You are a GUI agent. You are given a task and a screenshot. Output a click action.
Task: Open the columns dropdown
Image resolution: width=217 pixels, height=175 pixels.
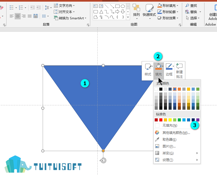point(45,16)
